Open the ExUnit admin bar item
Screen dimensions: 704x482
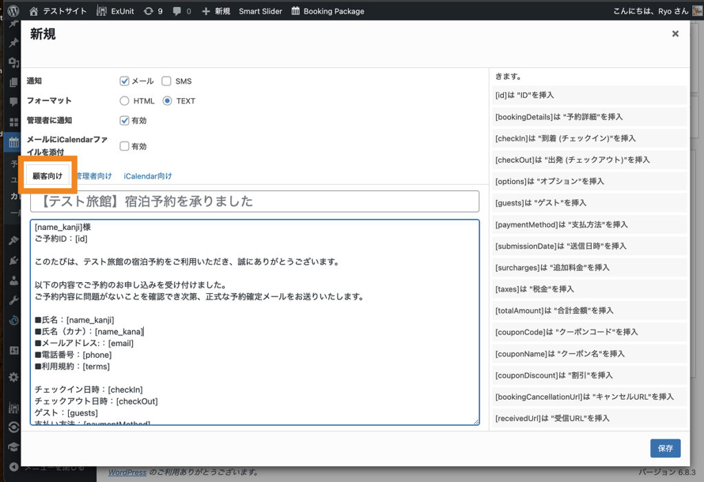tap(102, 11)
